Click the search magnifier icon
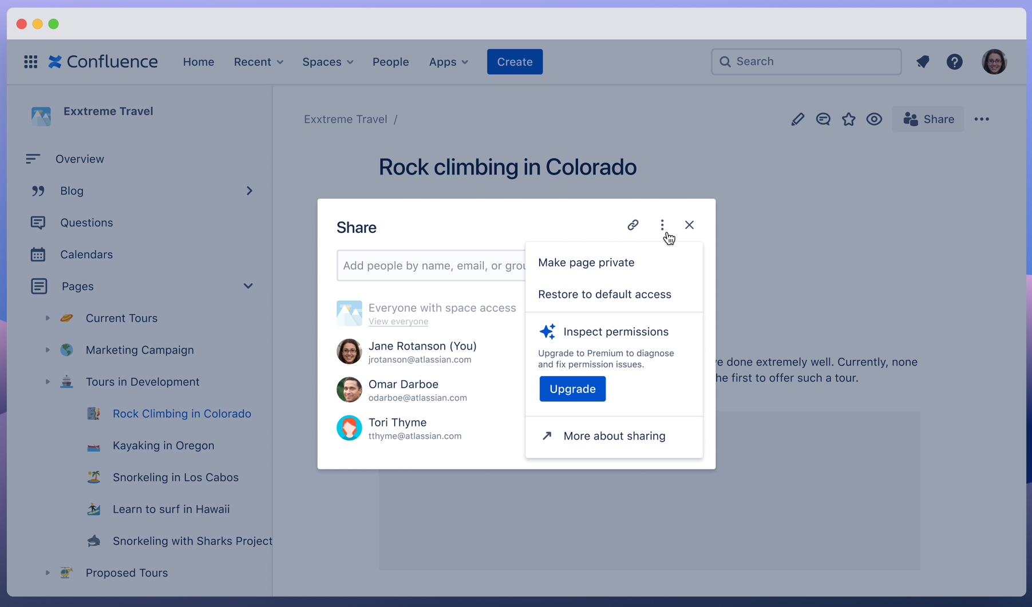Screen dimensions: 1032x607 coord(725,62)
